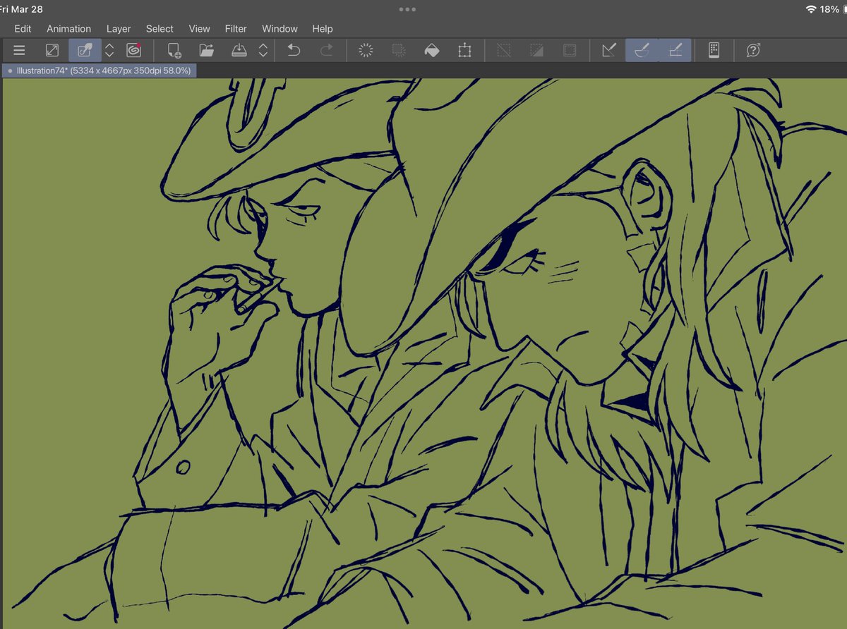Viewport: 847px width, 629px height.
Task: Open the Animation menu
Action: (x=68, y=29)
